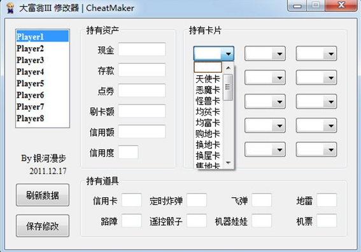Select Player1 in the player list
The width and height of the screenshot is (361, 252).
click(43, 36)
